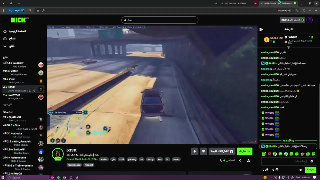Click the heart follow icon button

pos(203,151)
